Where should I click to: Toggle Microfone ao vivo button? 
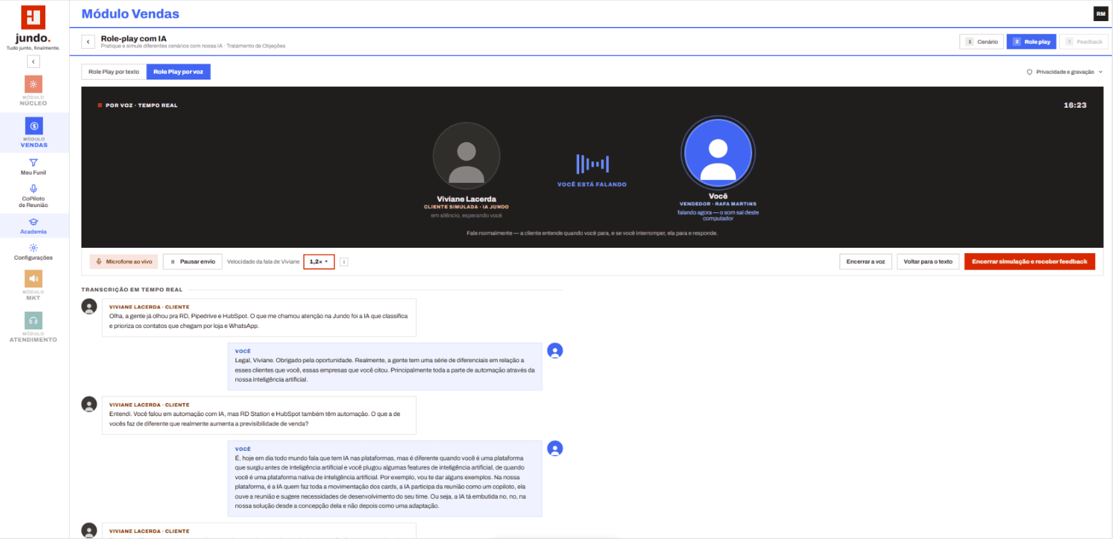point(124,262)
